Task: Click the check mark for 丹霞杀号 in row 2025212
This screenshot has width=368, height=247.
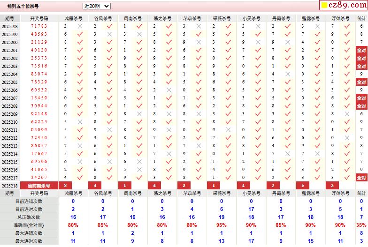Action: 287,138
